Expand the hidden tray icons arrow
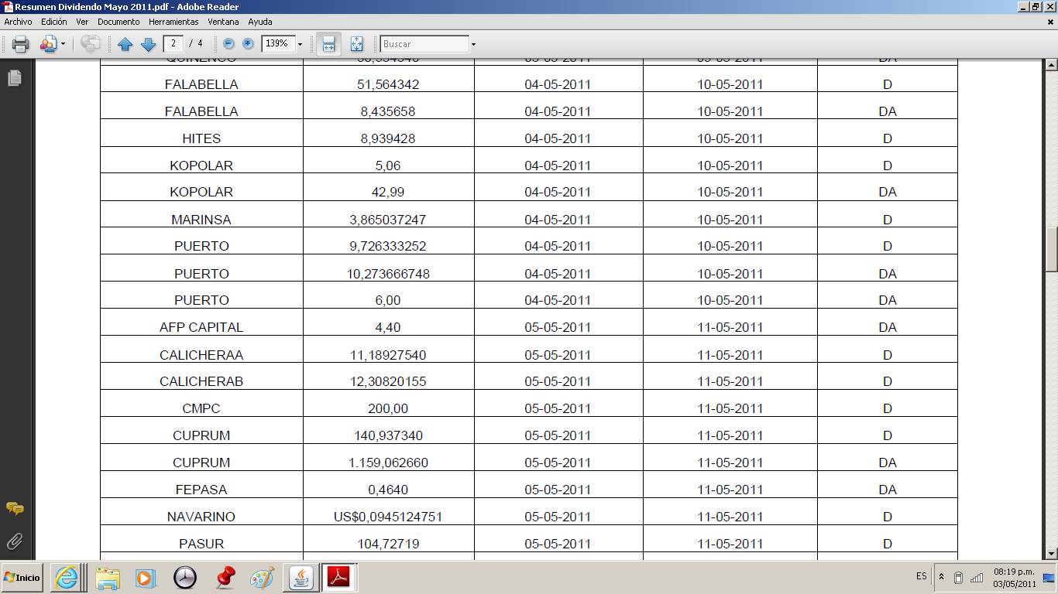Viewport: 1058px width, 594px height. click(941, 577)
